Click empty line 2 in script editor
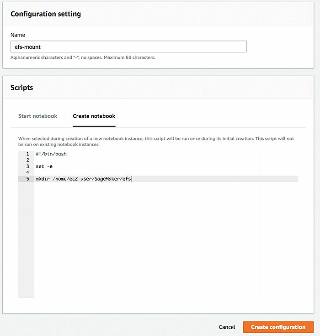 (147, 160)
